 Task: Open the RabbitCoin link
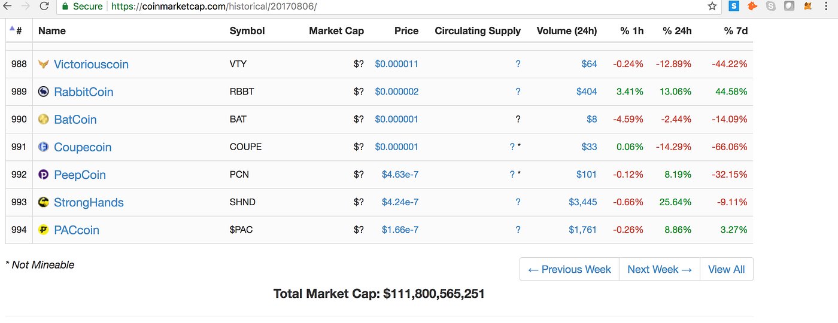[83, 92]
